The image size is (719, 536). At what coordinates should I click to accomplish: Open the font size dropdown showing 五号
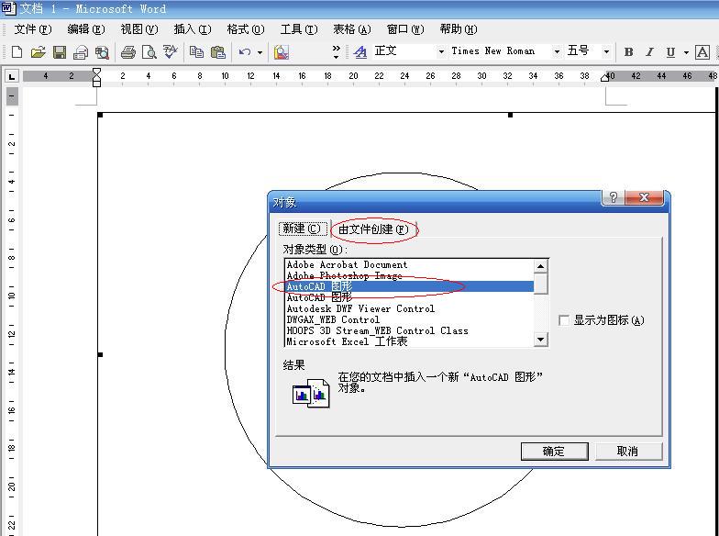(x=606, y=51)
